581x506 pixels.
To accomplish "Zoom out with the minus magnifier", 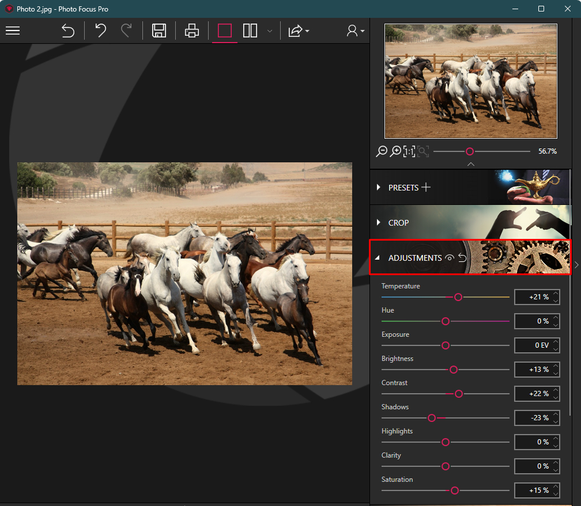I will (382, 151).
